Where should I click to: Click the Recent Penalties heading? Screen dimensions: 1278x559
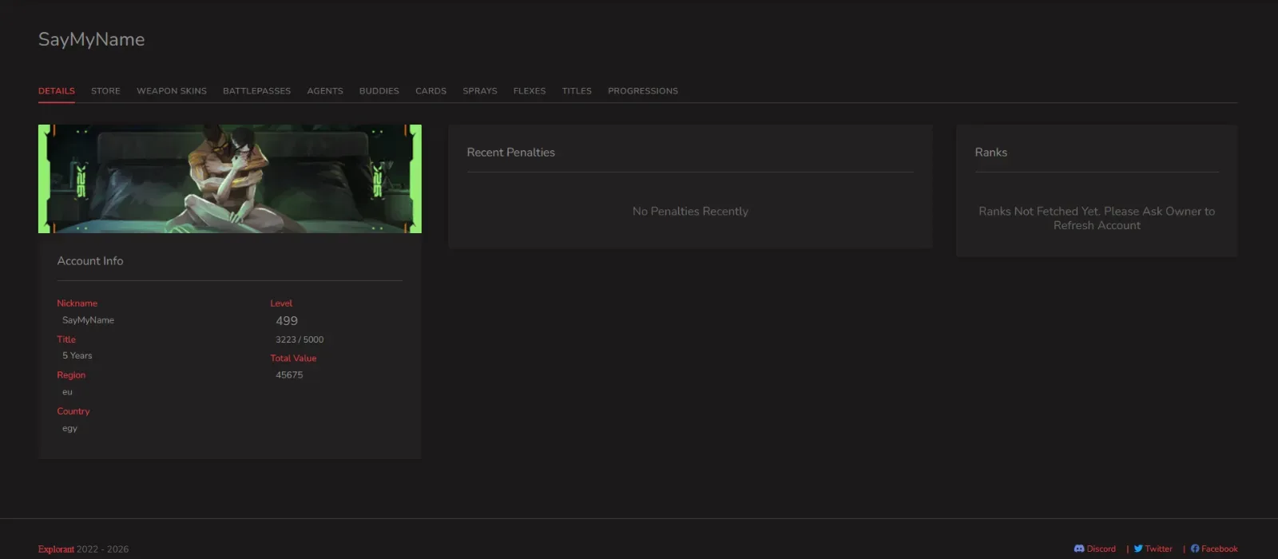pos(511,153)
